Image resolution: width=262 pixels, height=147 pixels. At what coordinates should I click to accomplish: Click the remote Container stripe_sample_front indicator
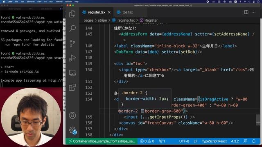(102, 141)
